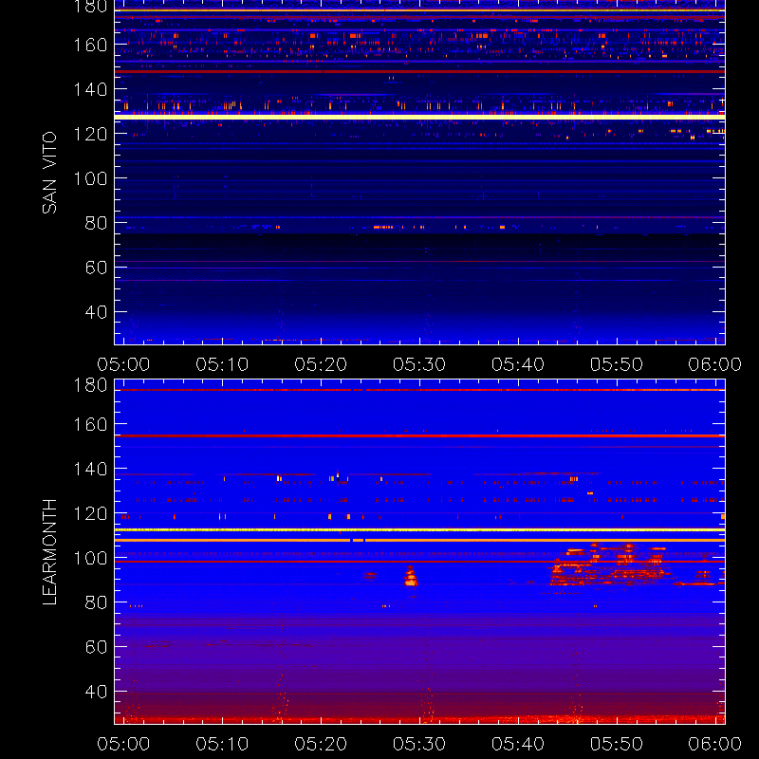This screenshot has width=759, height=759.
Task: Click 05:50 time label under Learmonth plot
Action: click(x=617, y=744)
